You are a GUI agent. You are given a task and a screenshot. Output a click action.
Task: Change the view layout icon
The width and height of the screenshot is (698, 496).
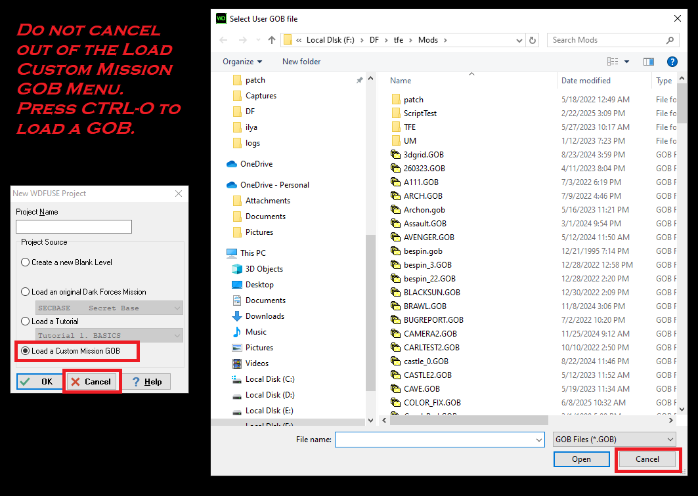613,62
